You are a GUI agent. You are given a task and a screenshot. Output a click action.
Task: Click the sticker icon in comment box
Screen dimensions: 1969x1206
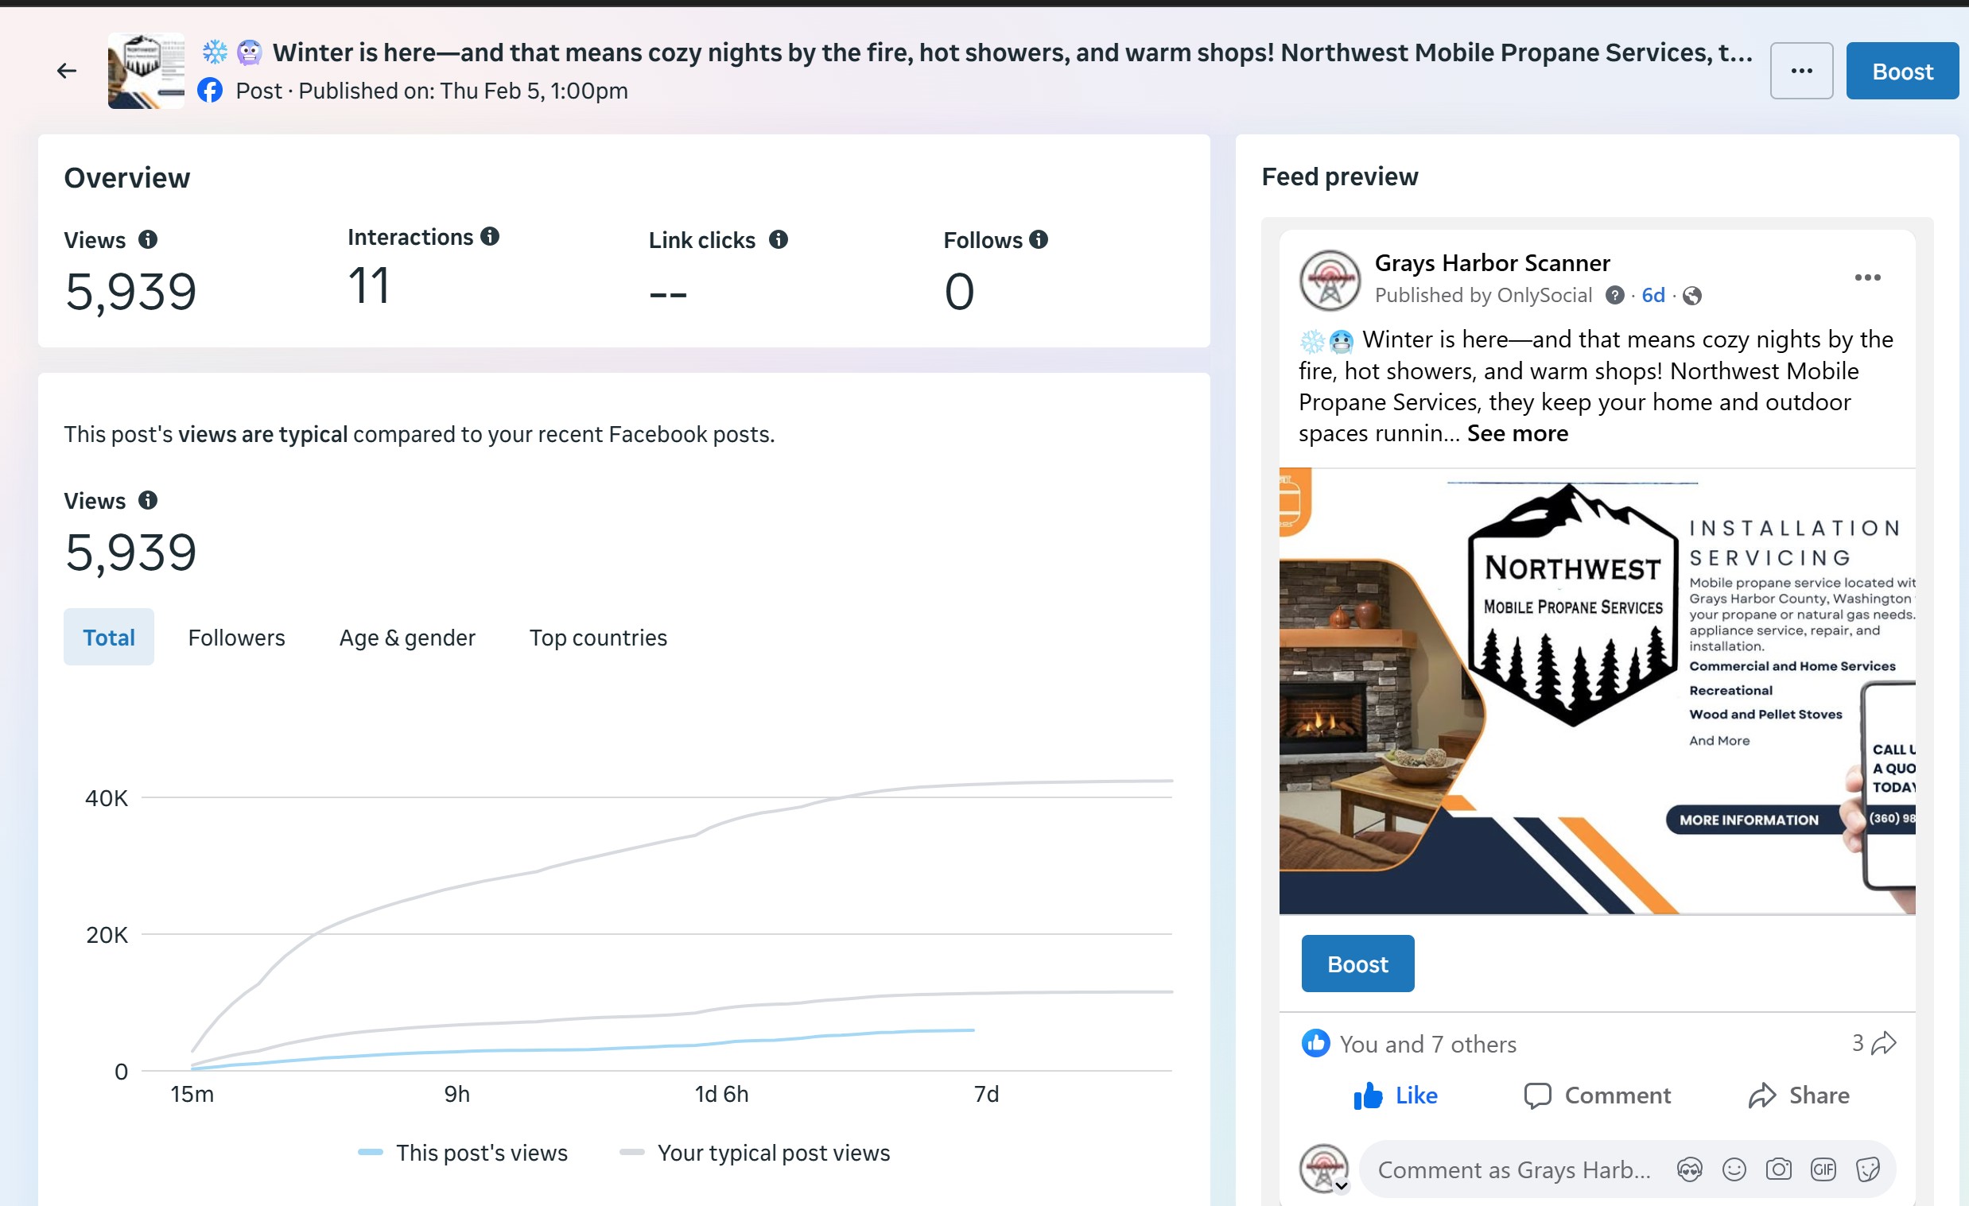tap(1867, 1169)
